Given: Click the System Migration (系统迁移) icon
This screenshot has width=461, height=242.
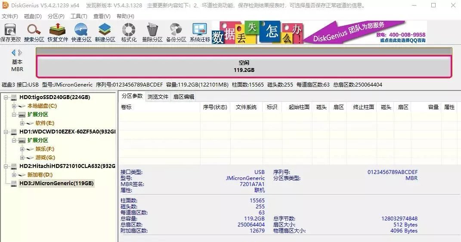Looking at the screenshot, I should tap(200, 33).
